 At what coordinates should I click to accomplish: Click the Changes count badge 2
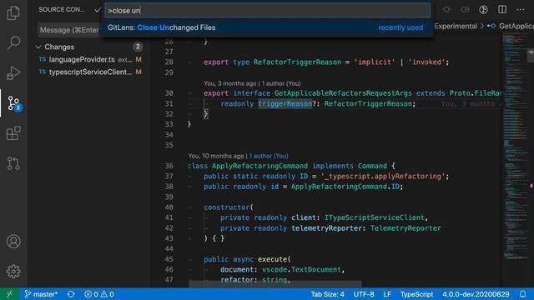[138, 47]
